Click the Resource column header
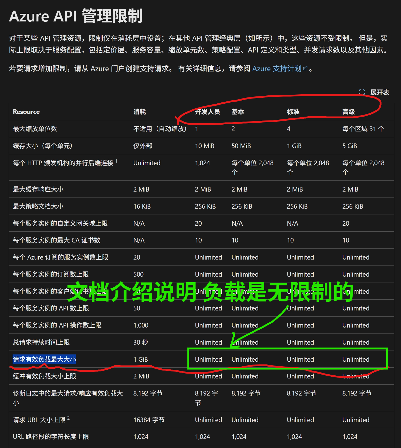Viewport: 401px width, 448px height. point(26,112)
